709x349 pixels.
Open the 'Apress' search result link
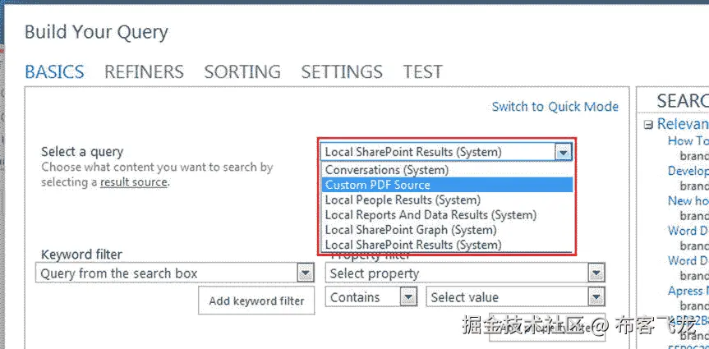click(x=688, y=291)
